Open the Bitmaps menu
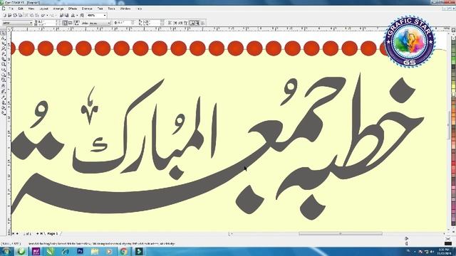This screenshot has width=456, height=256. click(x=87, y=9)
